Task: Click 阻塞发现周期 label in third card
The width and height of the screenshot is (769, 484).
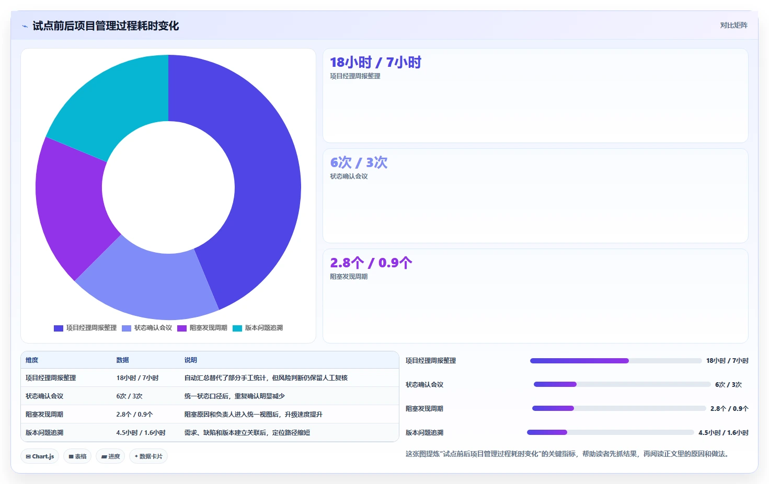Action: 349,277
